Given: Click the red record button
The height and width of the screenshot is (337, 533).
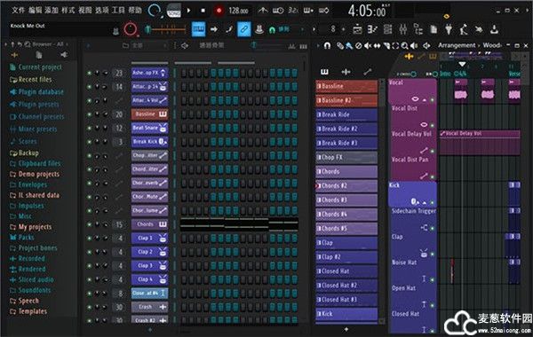Looking at the screenshot, I should 219,11.
